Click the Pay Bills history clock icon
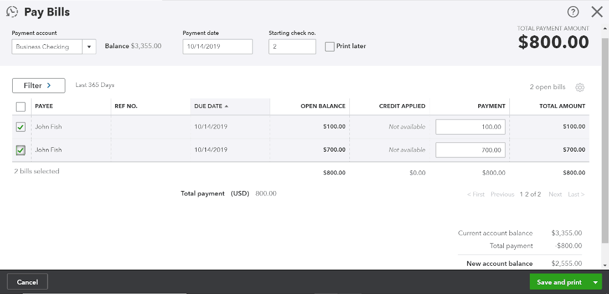This screenshot has width=609, height=294. pos(12,12)
